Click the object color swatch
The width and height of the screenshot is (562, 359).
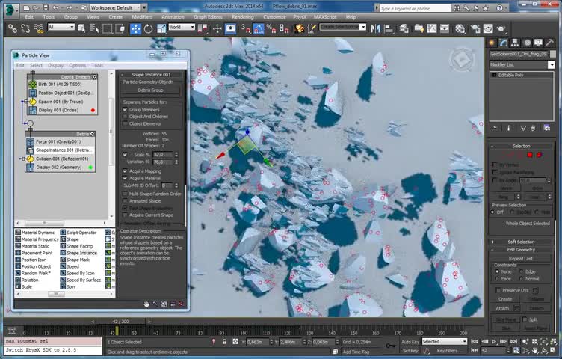(x=553, y=54)
